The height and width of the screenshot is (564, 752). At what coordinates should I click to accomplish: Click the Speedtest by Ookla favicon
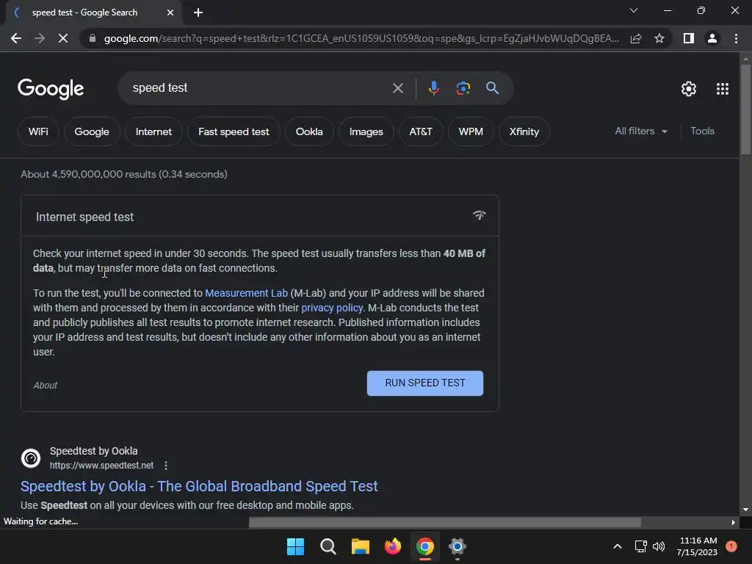pos(31,458)
